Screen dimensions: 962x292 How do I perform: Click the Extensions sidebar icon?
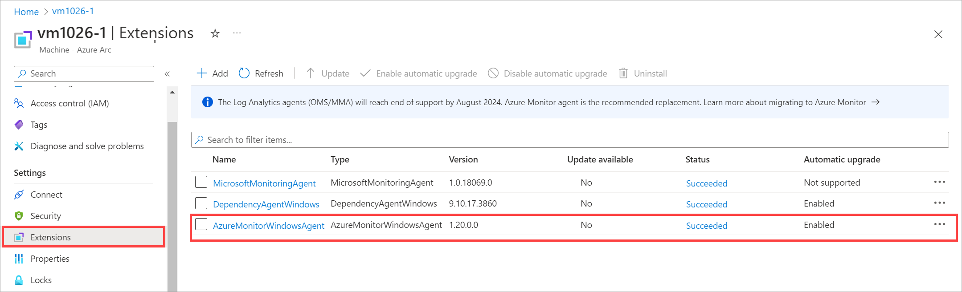click(x=19, y=237)
